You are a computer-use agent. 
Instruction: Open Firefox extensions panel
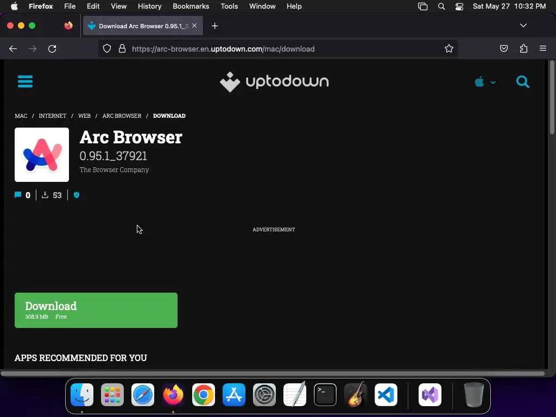523,48
